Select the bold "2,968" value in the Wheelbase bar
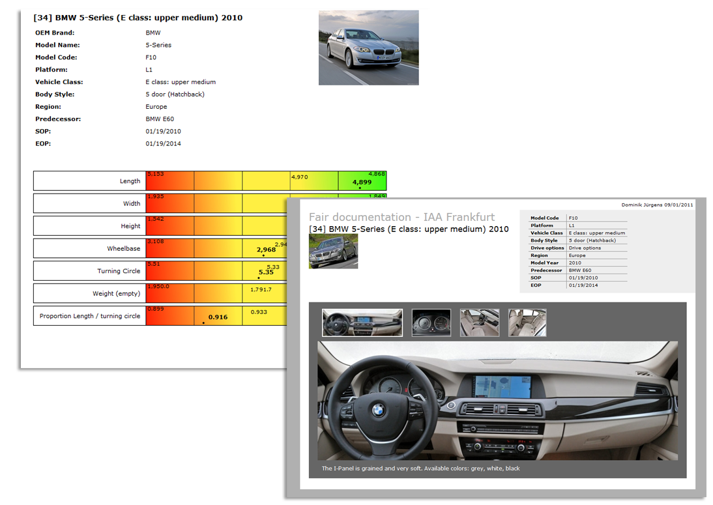 [x=266, y=250]
